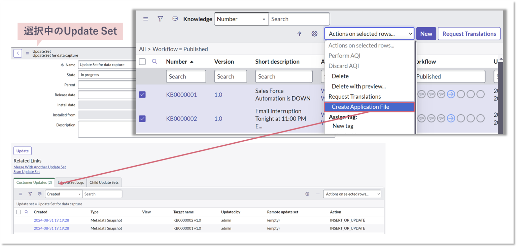The height and width of the screenshot is (247, 517).
Task: Open the list personalization gear icon
Action: 314,34
